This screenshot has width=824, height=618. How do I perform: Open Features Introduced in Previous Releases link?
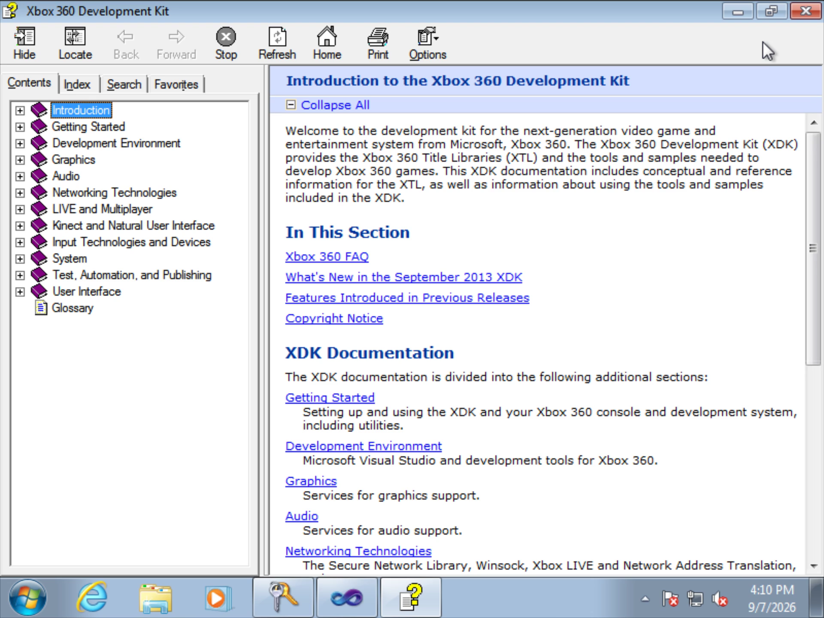coord(407,298)
